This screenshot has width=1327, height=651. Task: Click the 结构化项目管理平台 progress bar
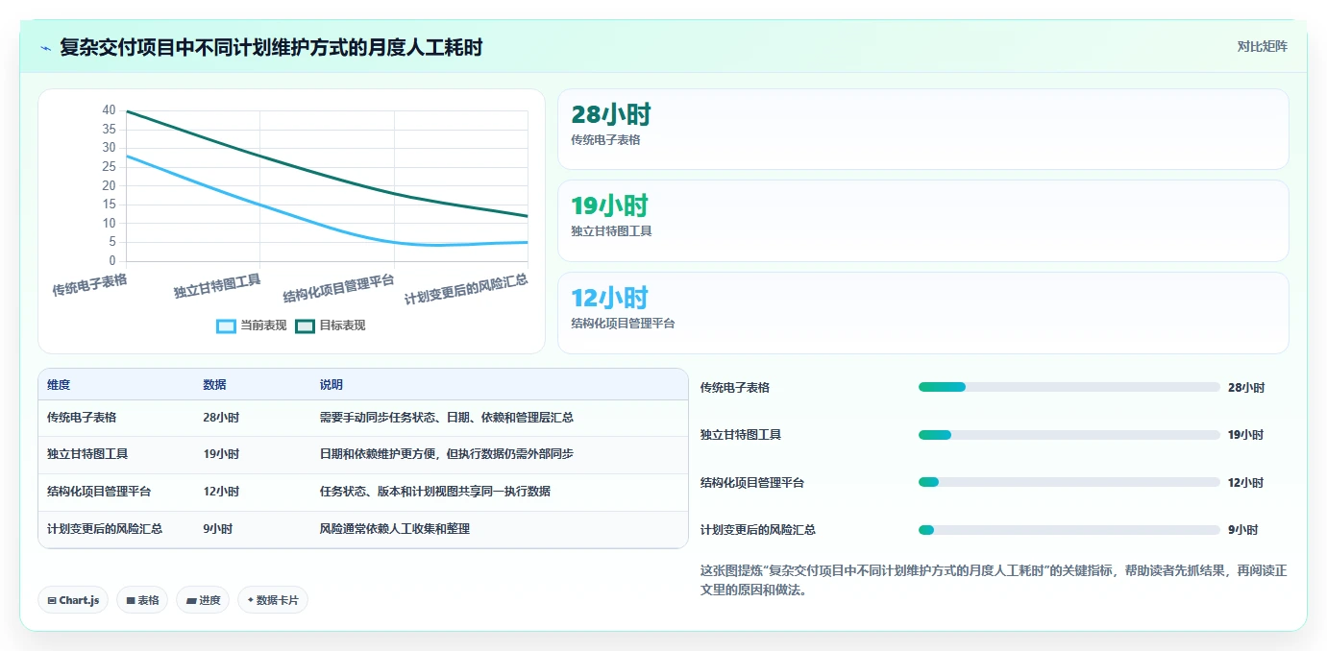(x=1069, y=482)
